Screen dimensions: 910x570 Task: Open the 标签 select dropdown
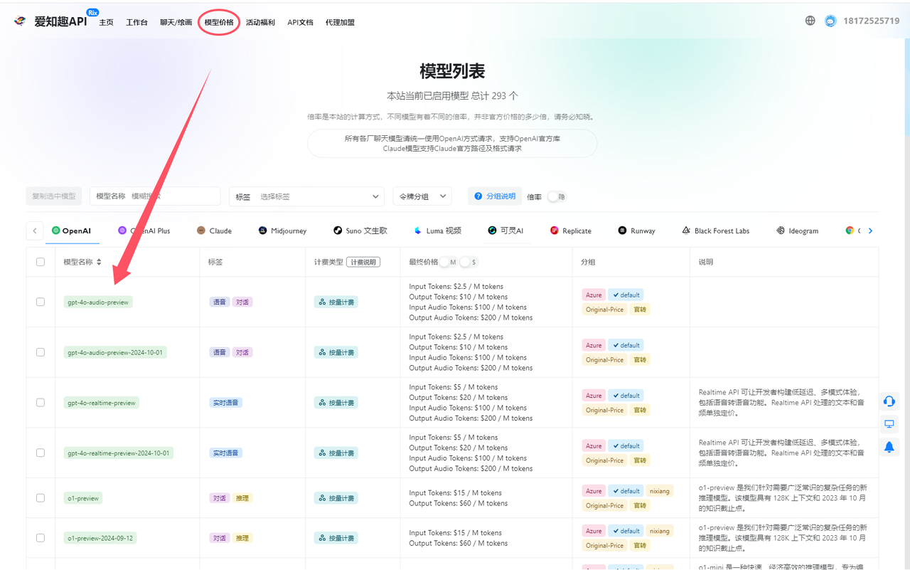pos(308,196)
